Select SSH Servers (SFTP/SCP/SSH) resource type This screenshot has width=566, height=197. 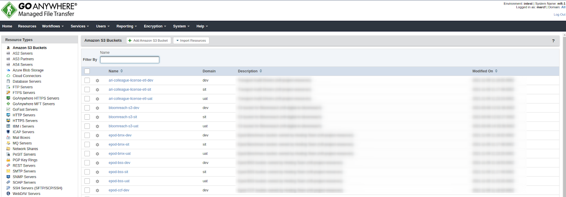click(37, 188)
